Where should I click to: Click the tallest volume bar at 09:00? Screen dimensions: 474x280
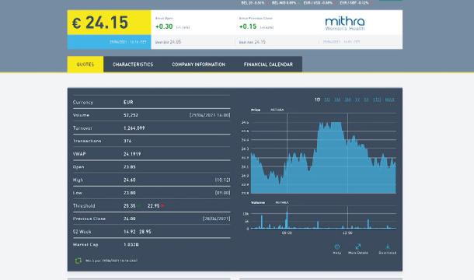(287, 219)
